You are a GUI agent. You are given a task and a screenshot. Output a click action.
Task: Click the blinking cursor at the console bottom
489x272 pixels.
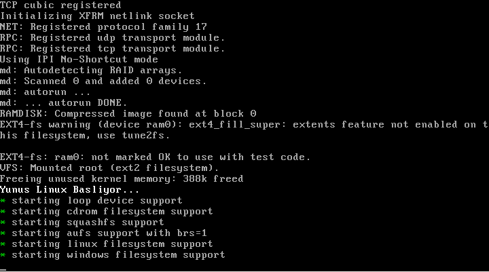click(3, 269)
